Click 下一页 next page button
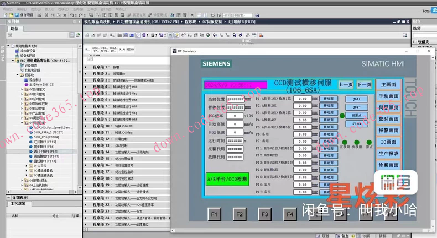 click(x=365, y=84)
